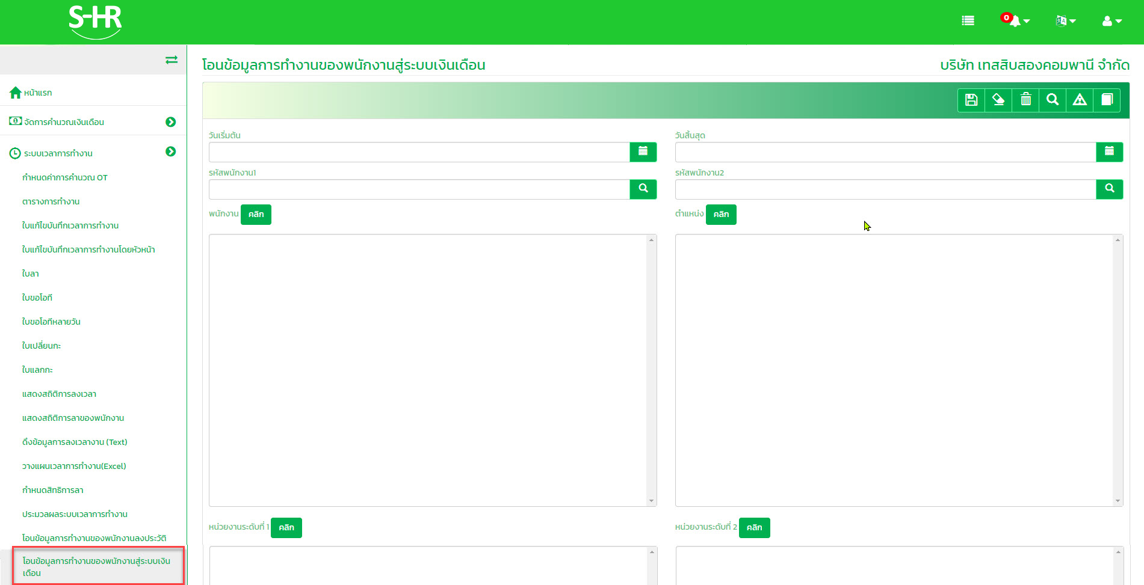1144x585 pixels.
Task: Click the magnifier next to รหัสพนักงาน2 field
Action: [1110, 189]
